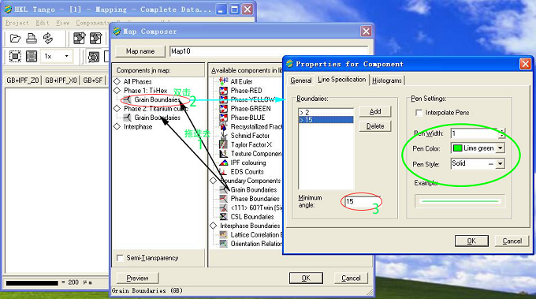This screenshot has width=536, height=299.
Task: Toggle the Semi-Transparency checkbox
Action: pos(120,258)
